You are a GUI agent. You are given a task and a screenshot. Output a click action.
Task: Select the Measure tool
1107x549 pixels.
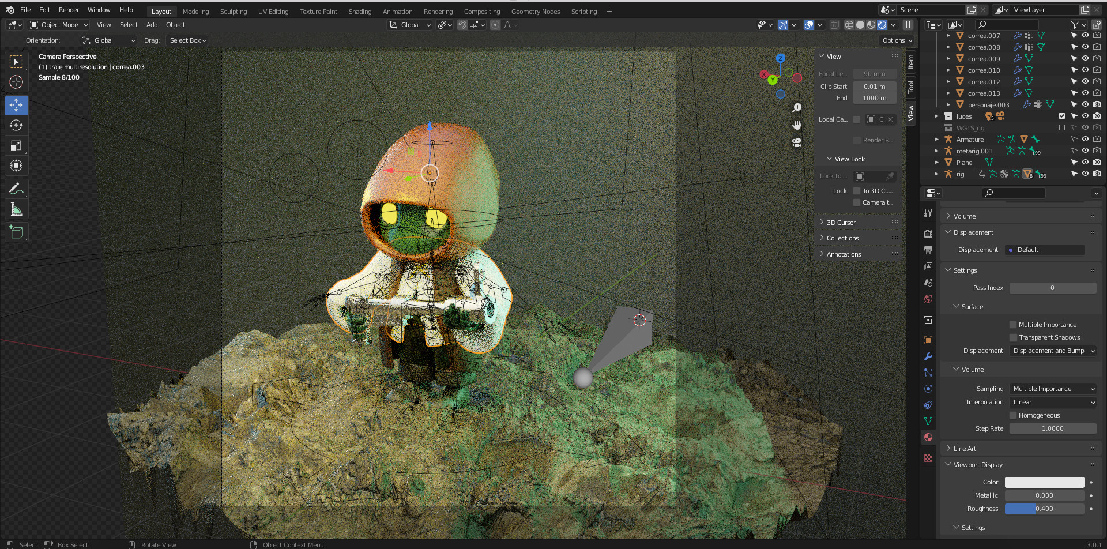[x=16, y=209]
